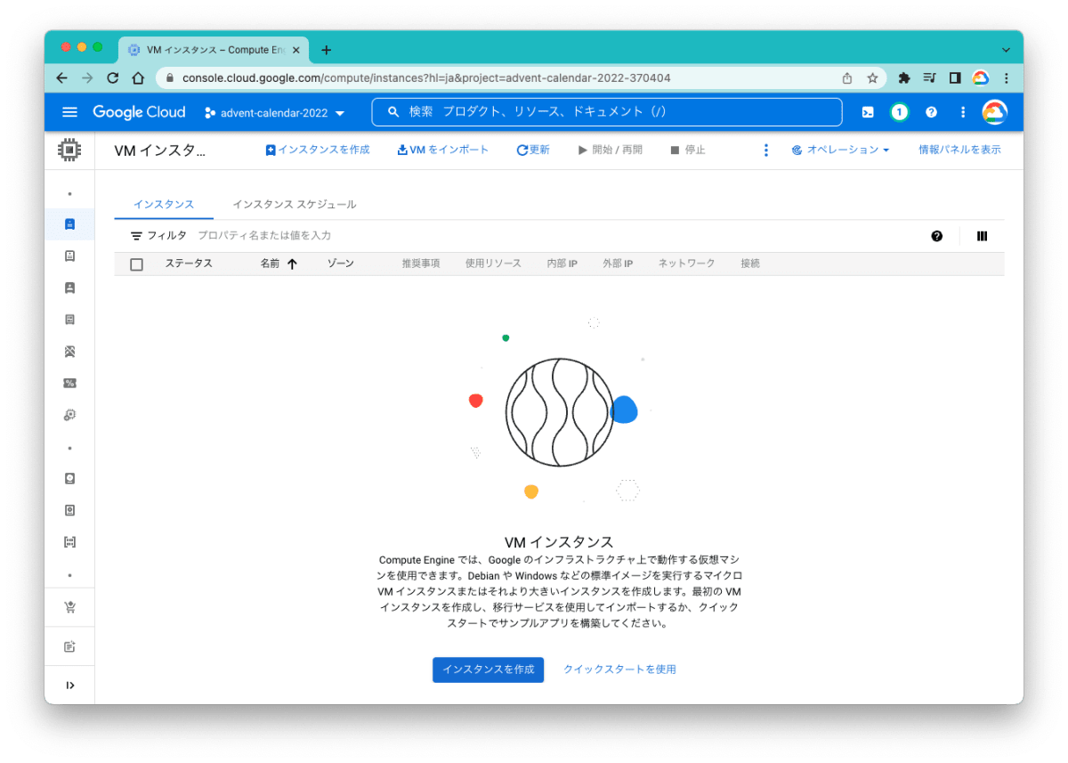Image resolution: width=1068 pixels, height=763 pixels.
Task: Open Disks sidebar icon
Action: (x=69, y=478)
